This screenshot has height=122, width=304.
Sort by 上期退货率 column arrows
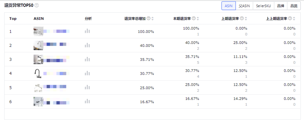[246, 19]
